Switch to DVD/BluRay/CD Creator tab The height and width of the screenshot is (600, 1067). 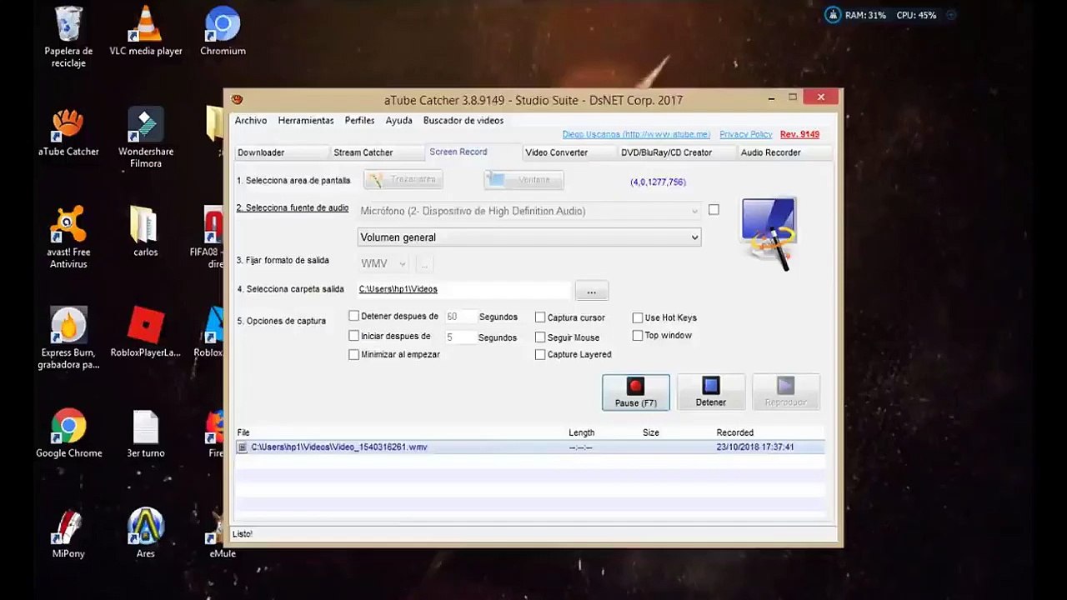pyautogui.click(x=675, y=152)
